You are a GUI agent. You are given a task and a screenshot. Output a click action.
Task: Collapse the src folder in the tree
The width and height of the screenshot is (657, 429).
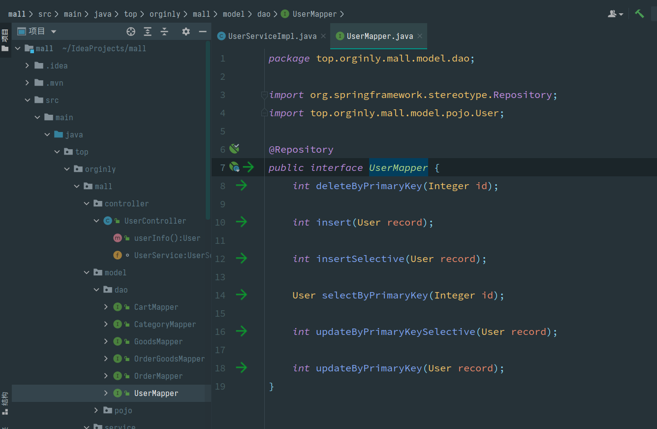[28, 100]
